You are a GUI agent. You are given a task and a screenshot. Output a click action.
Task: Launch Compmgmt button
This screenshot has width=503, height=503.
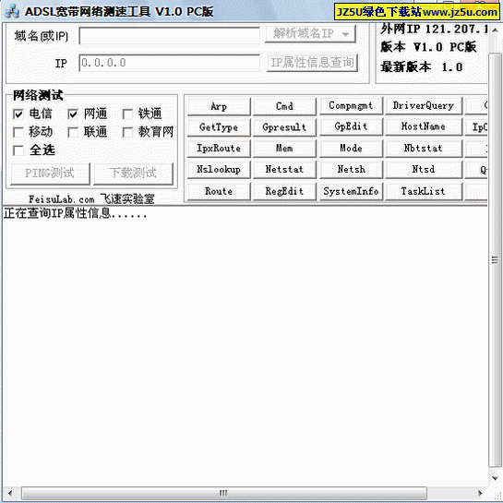click(x=351, y=105)
